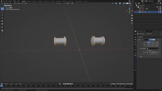Open the Tool properties tab

click(135, 34)
